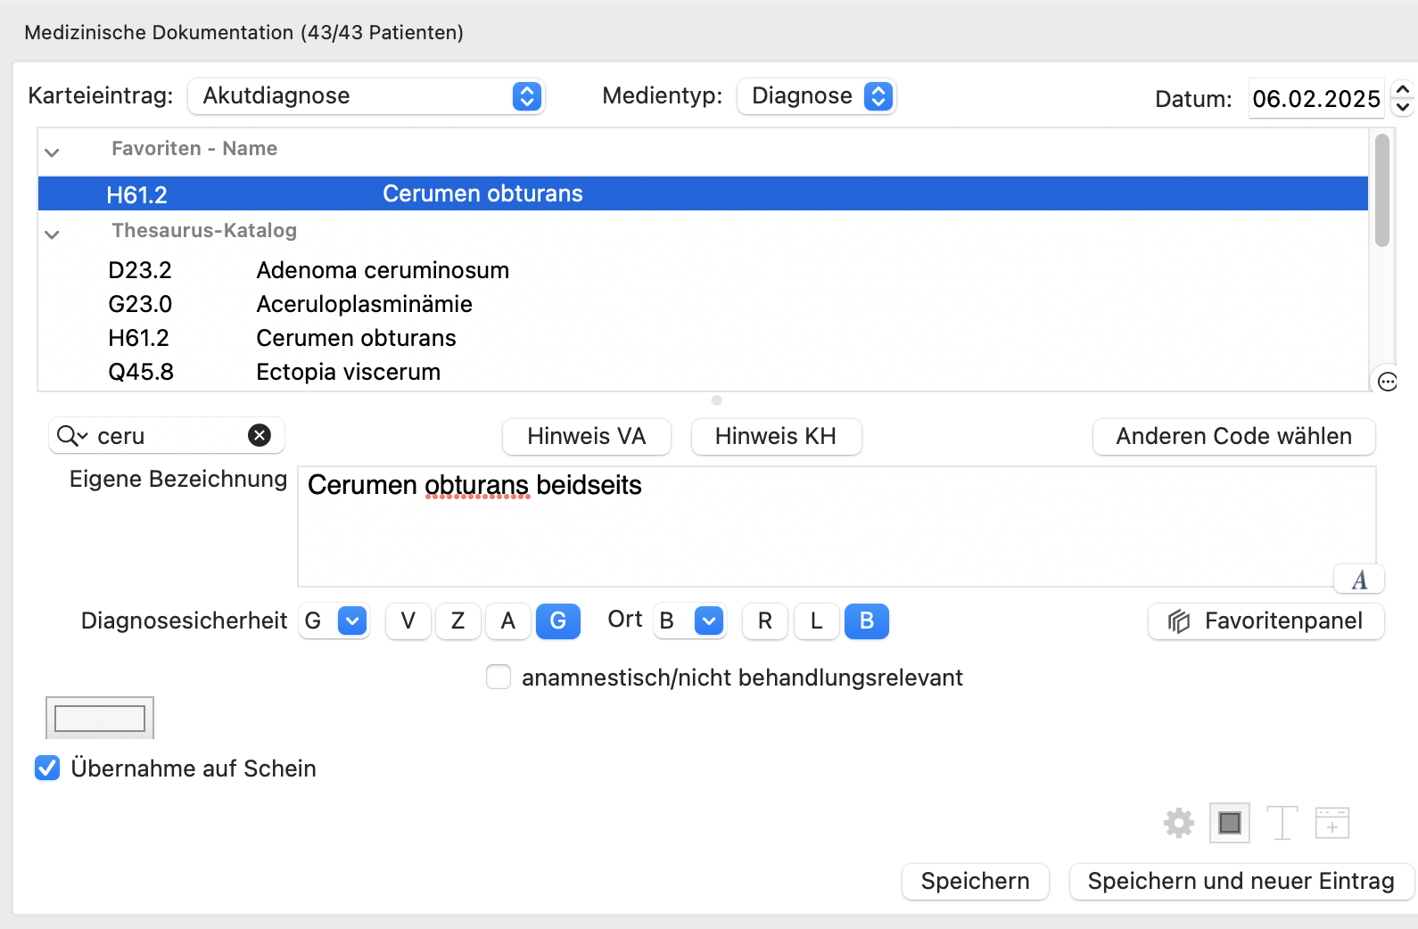The height and width of the screenshot is (929, 1418).
Task: Click the ellipsis icon below the list scrollbar
Action: point(1388,382)
